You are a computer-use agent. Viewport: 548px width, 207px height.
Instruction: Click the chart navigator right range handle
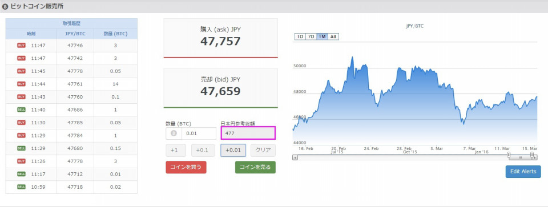531,155
